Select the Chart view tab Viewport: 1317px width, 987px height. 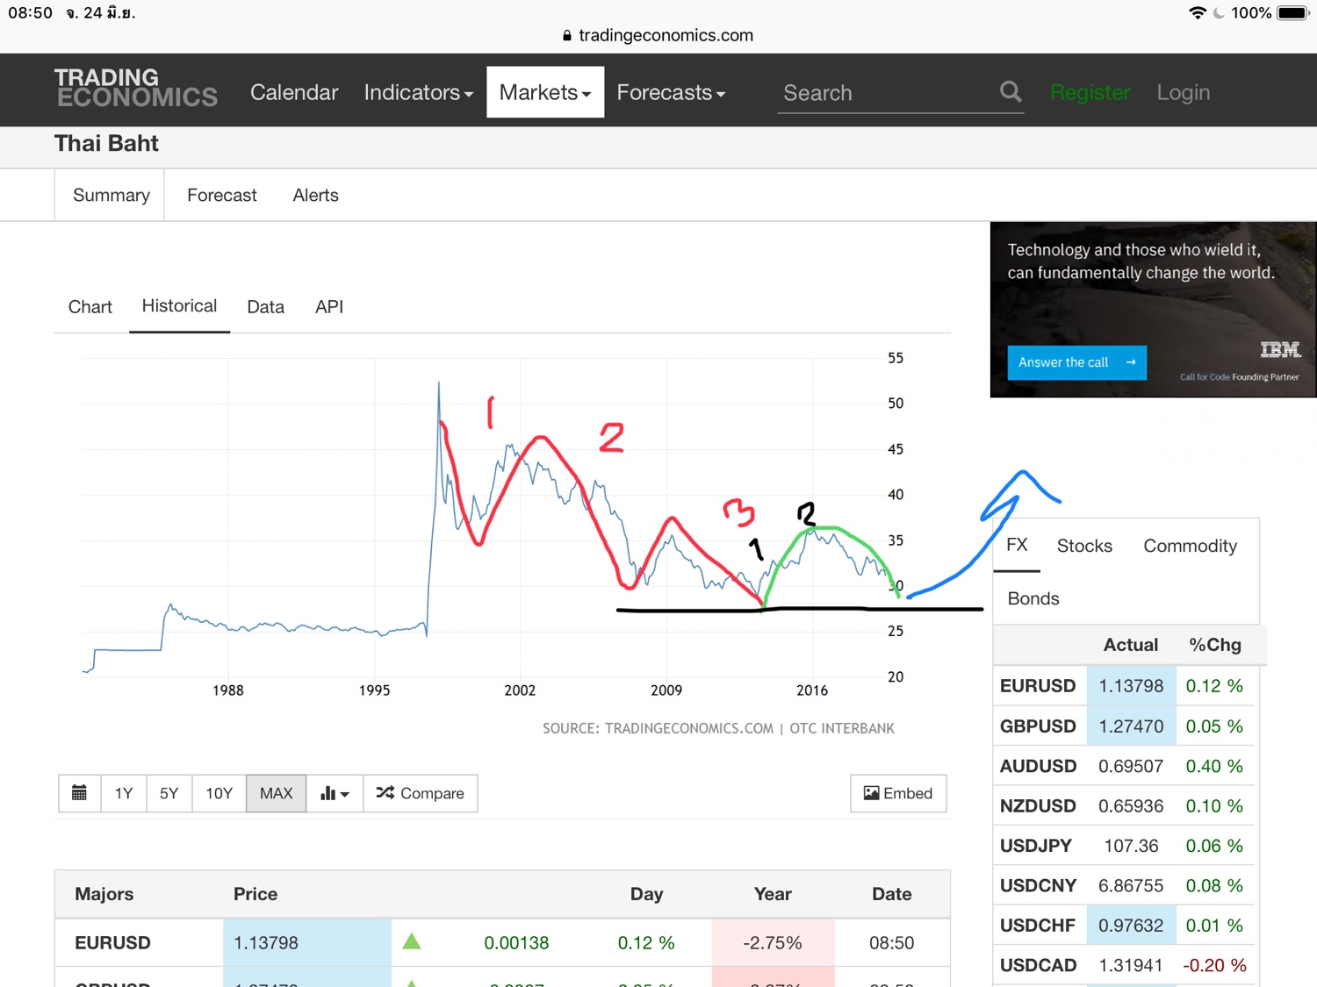[90, 307]
